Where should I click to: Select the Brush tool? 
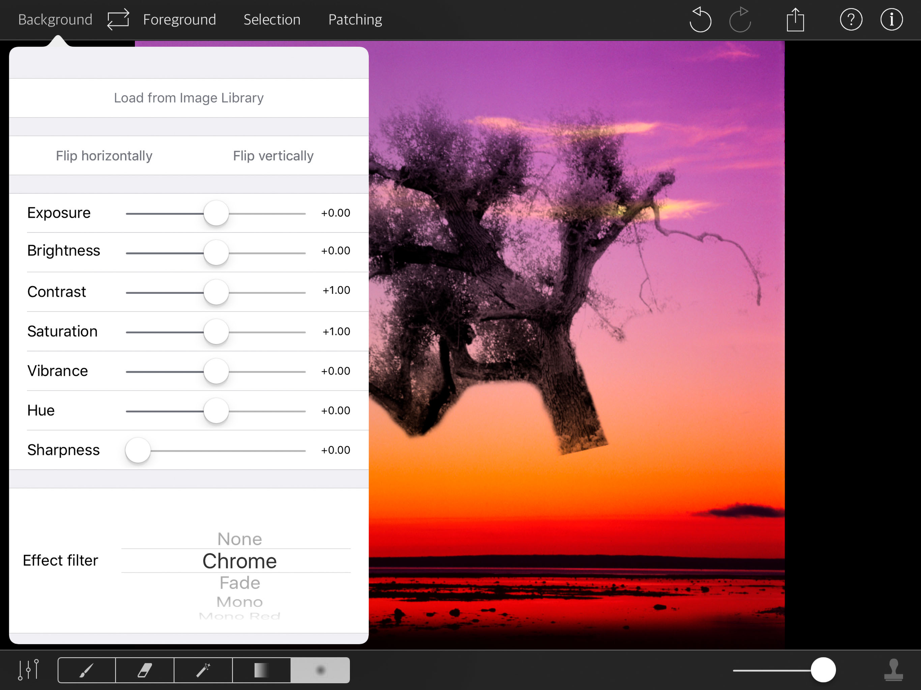pos(87,670)
